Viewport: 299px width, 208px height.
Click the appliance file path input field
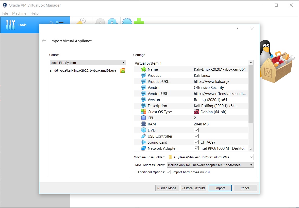(x=84, y=70)
